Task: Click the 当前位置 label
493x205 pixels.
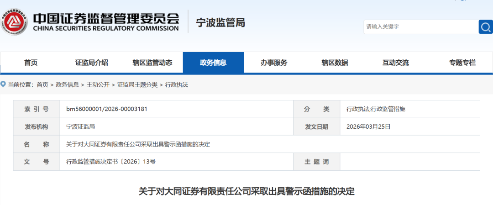Action: pyautogui.click(x=20, y=84)
